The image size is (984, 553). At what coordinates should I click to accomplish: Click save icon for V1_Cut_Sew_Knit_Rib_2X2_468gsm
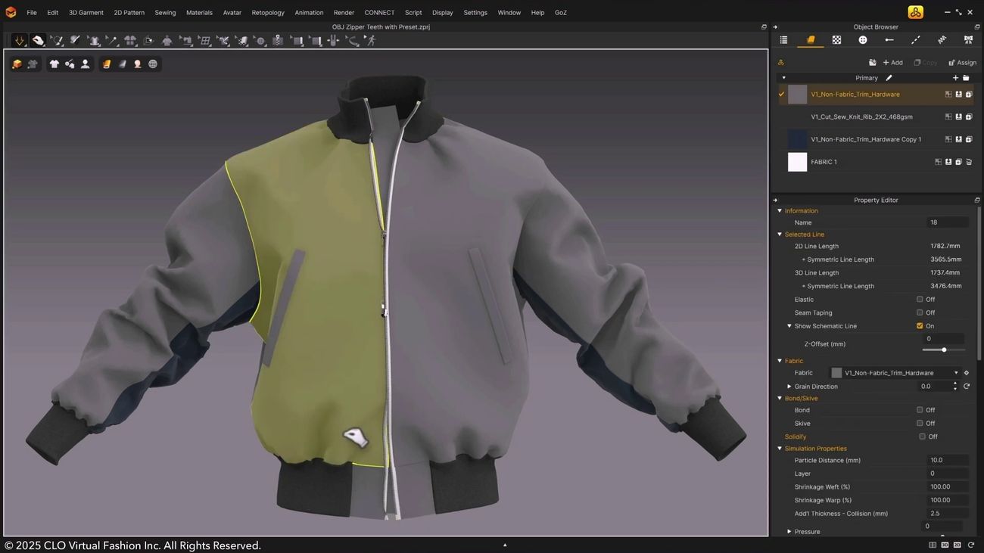tap(958, 117)
